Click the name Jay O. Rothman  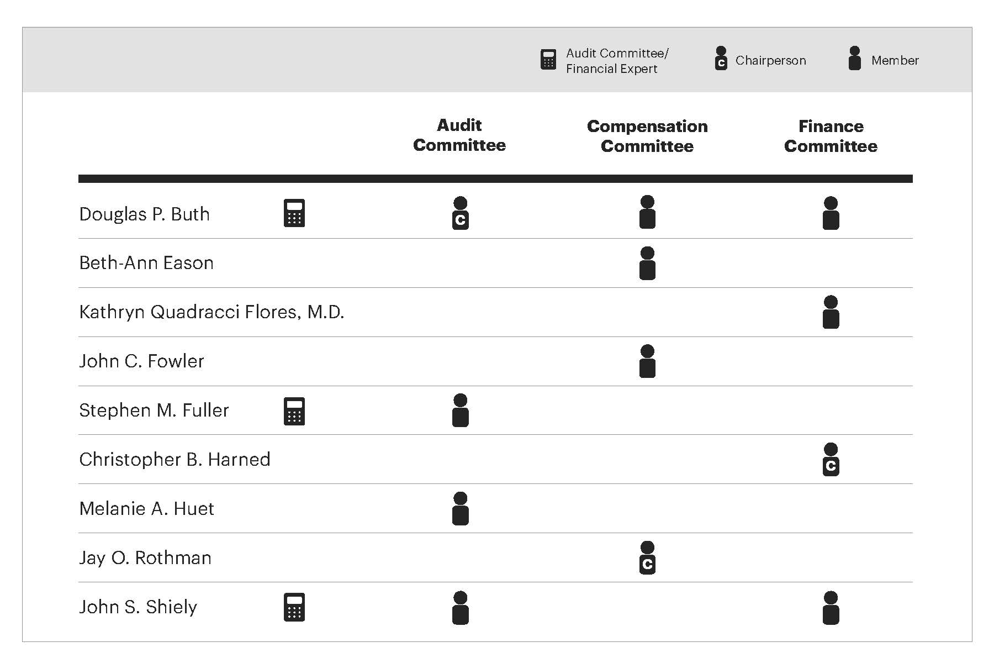pos(145,558)
